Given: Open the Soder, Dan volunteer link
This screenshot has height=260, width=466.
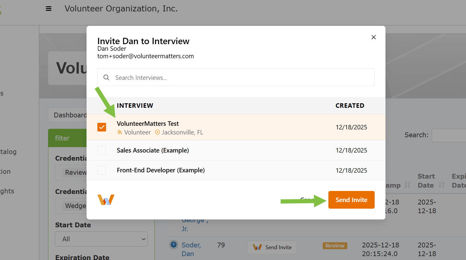Looking at the screenshot, I should [x=191, y=249].
